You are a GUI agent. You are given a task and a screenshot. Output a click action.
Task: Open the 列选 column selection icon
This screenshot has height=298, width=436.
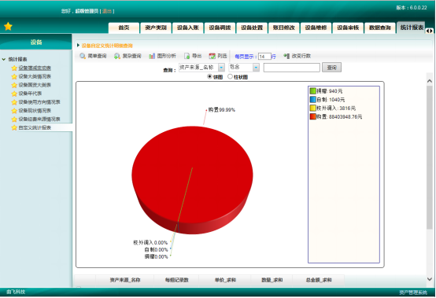212,56
